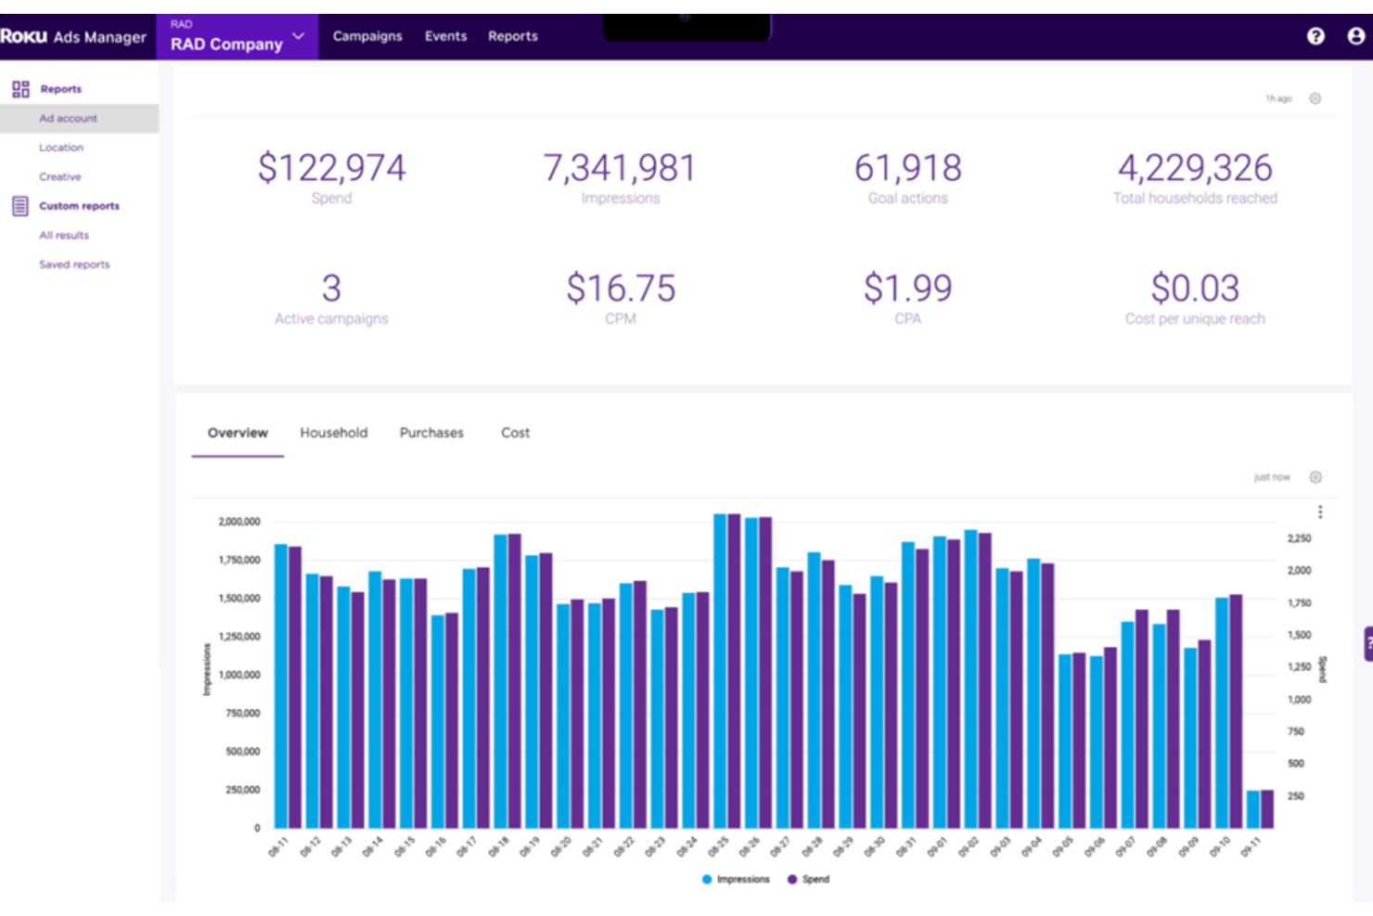1373x916 pixels.
Task: Click the $0.03 cost per unique reach
Action: (1195, 289)
